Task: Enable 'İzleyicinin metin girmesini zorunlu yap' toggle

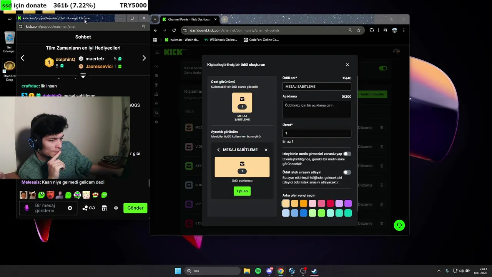Action: click(347, 154)
